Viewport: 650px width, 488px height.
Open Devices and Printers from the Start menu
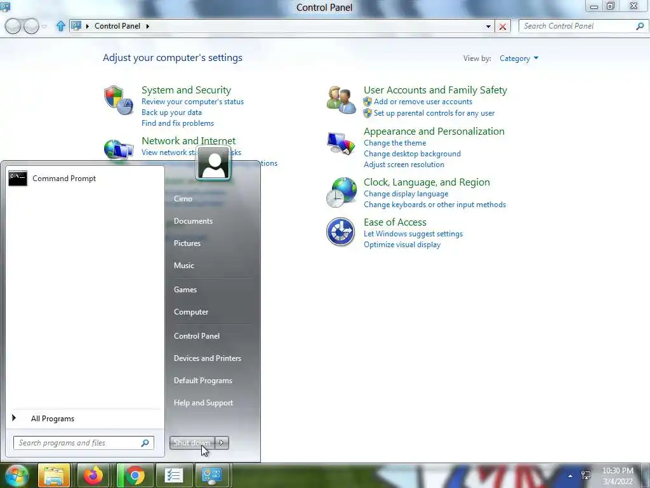point(208,358)
